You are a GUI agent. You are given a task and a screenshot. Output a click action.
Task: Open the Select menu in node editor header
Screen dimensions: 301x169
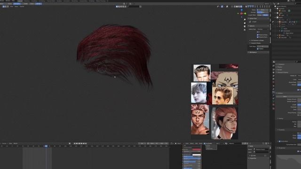(192, 144)
